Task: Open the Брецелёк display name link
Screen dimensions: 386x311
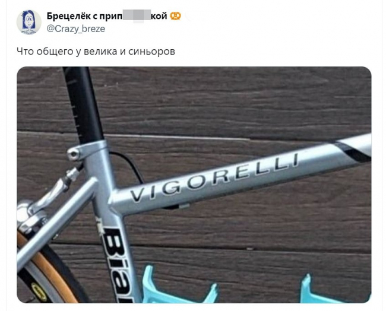Action: [x=107, y=16]
